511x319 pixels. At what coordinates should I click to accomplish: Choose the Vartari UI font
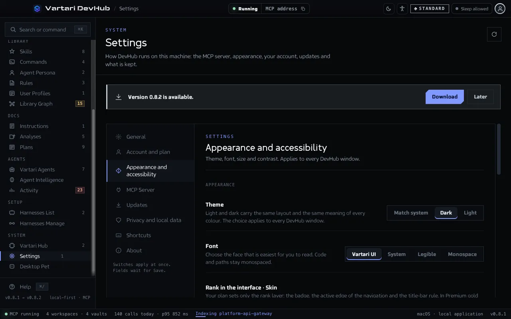click(x=364, y=254)
